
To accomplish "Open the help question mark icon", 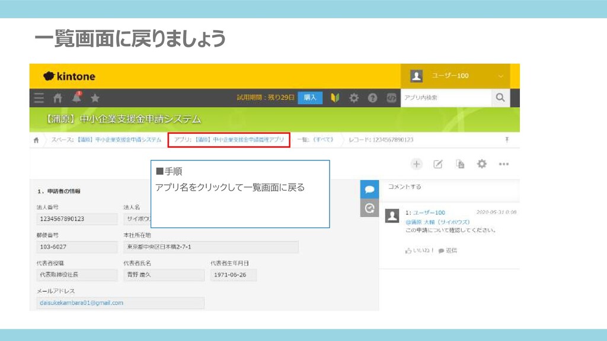I will (x=372, y=98).
